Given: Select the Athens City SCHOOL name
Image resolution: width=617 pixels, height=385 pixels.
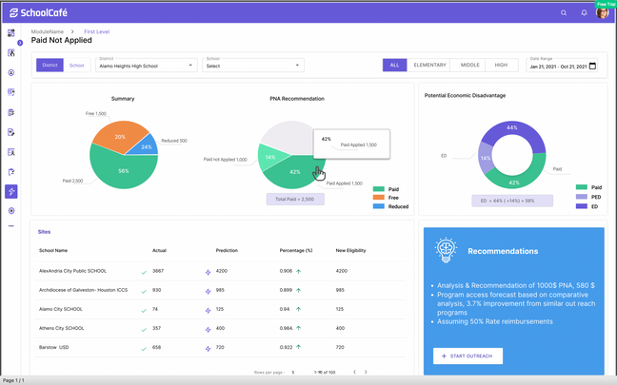Looking at the screenshot, I should coord(61,328).
